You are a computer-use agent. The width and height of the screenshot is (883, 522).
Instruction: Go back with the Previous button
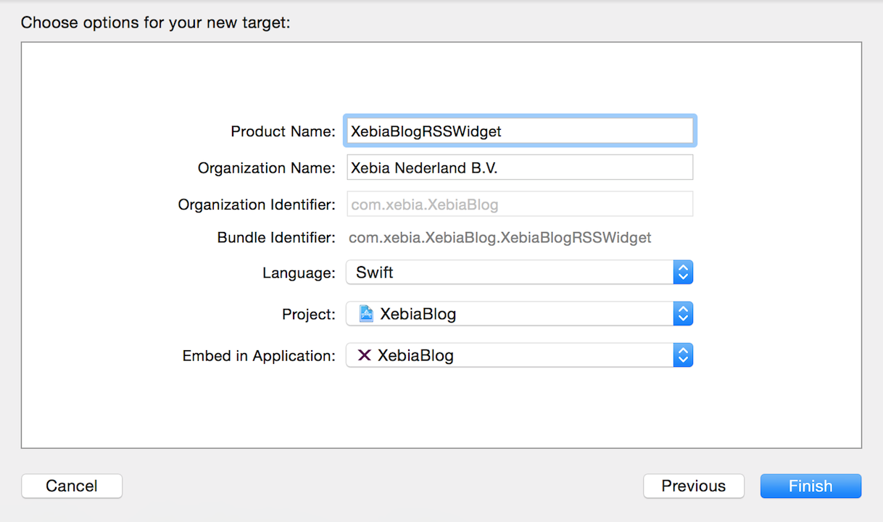tap(694, 486)
